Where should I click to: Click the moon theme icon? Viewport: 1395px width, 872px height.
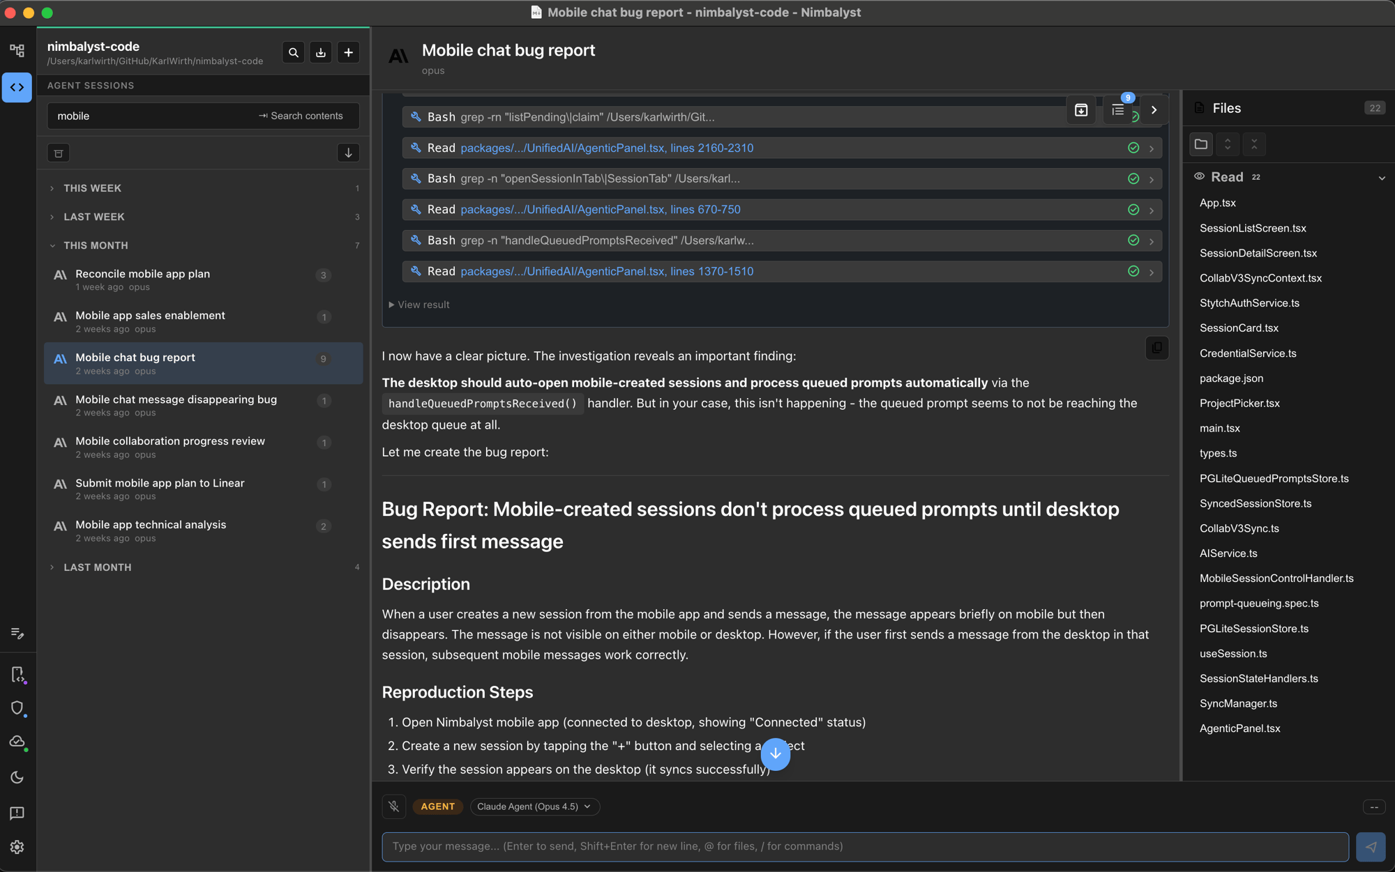pyautogui.click(x=17, y=777)
